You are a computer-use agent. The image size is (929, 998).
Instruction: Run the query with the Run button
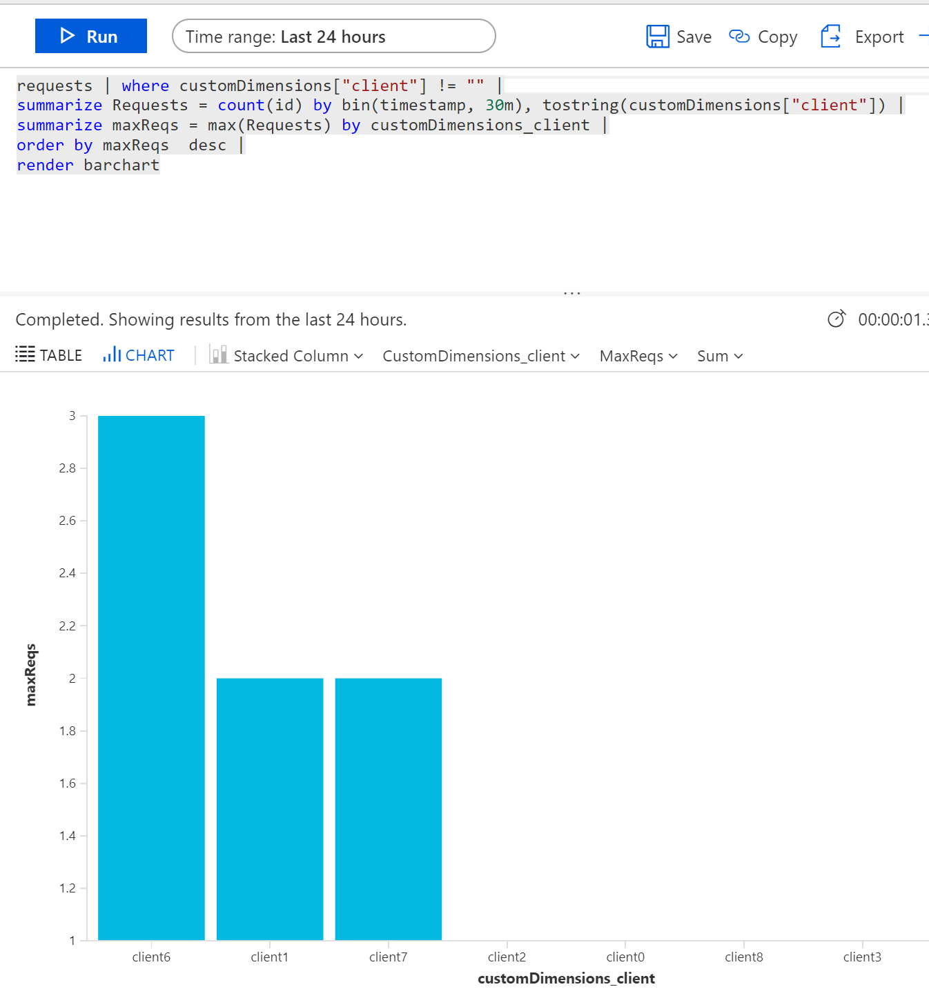(91, 36)
